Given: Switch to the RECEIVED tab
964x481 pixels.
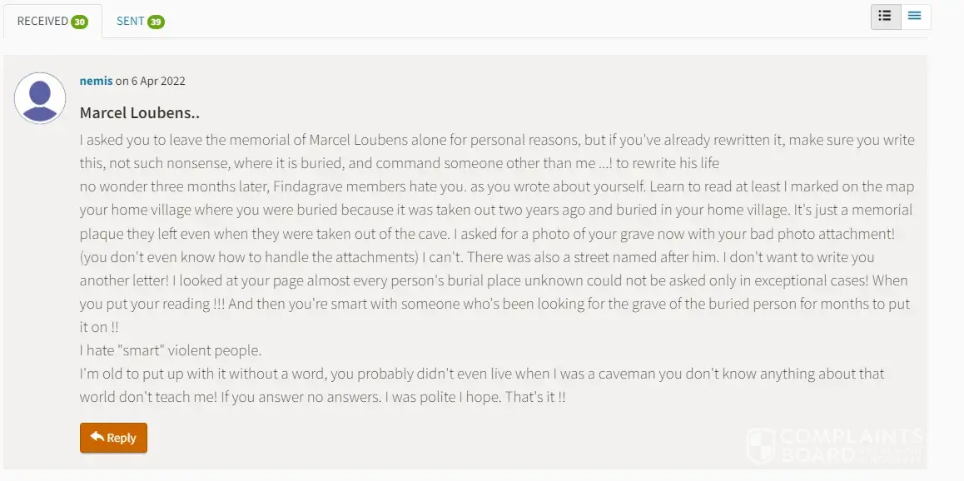Looking at the screenshot, I should point(42,21).
